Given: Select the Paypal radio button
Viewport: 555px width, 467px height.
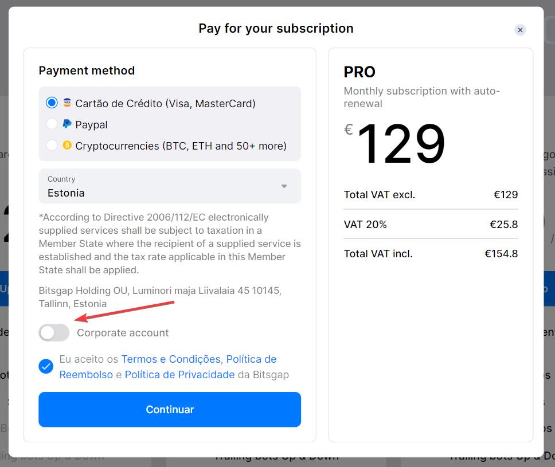Looking at the screenshot, I should (52, 124).
